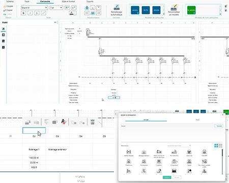Screen dimensions: 229x183
Task: Select the second Projet sidebar icon
Action: click(x=3, y=35)
